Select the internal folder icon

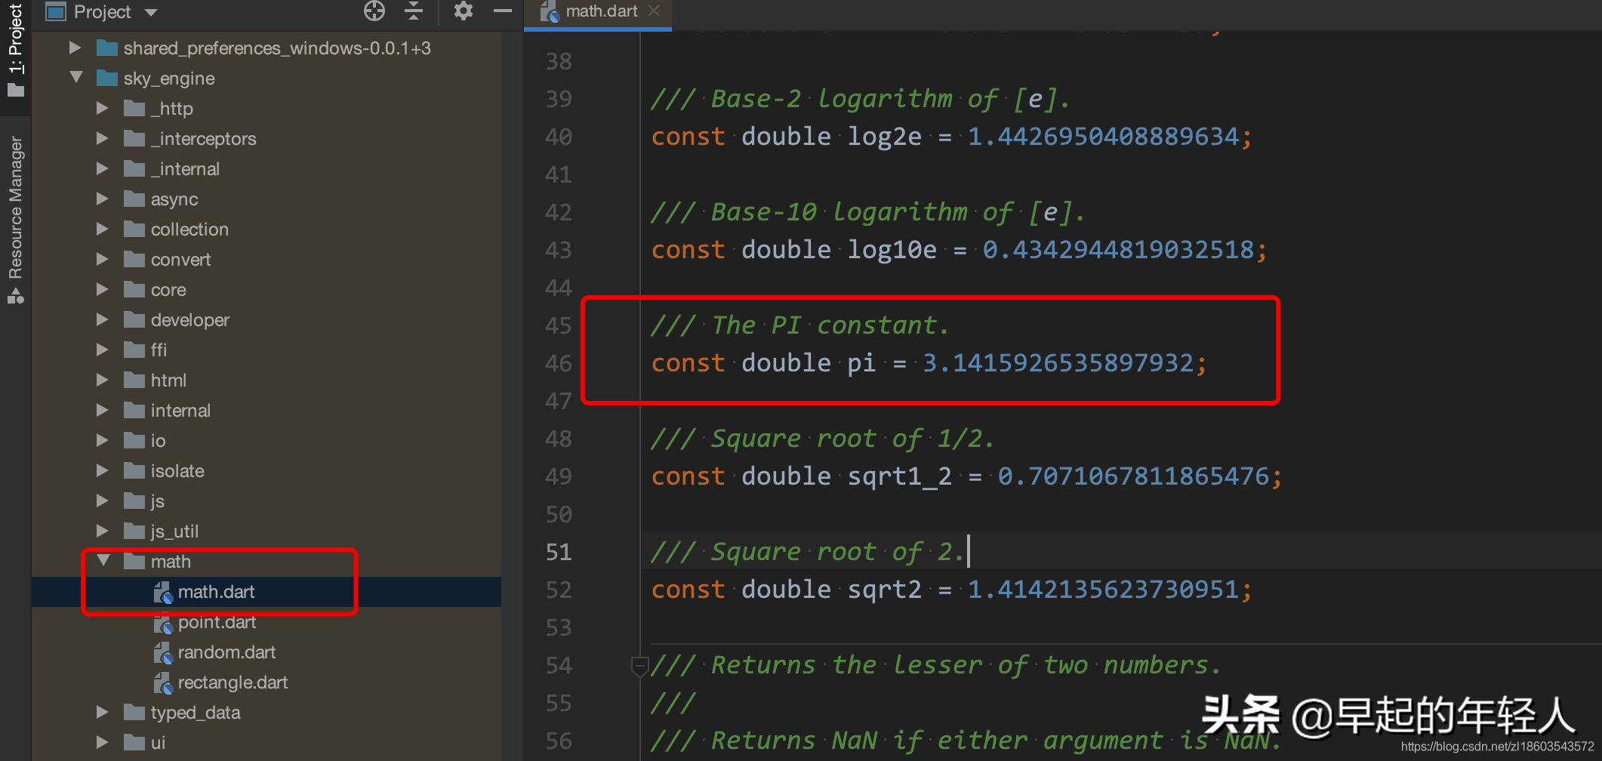(x=134, y=410)
